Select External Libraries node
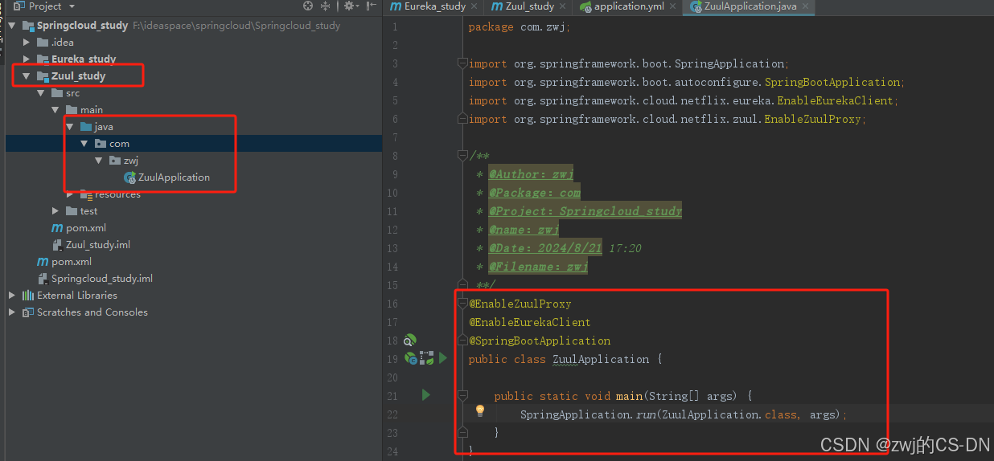 click(77, 296)
